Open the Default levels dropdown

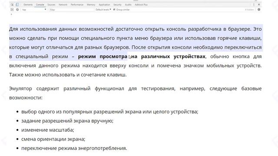click(103, 10)
